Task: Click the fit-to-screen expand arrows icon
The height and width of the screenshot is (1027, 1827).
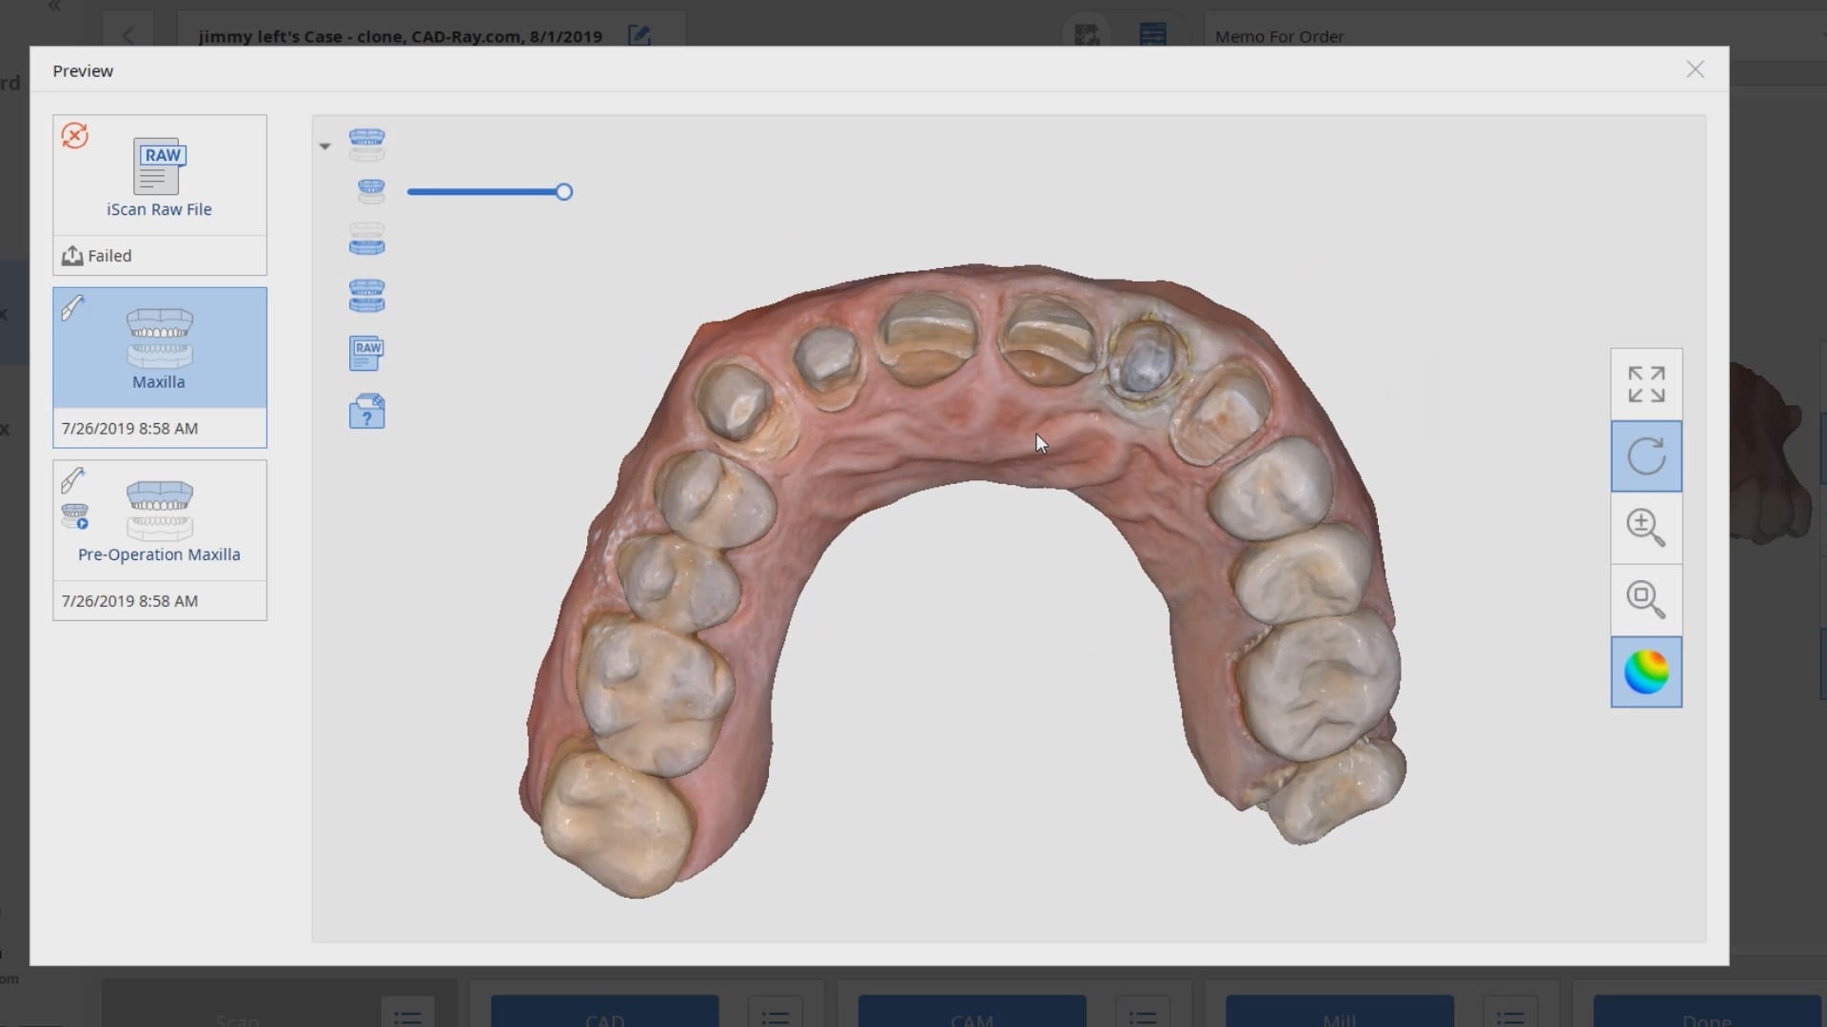Action: point(1646,384)
